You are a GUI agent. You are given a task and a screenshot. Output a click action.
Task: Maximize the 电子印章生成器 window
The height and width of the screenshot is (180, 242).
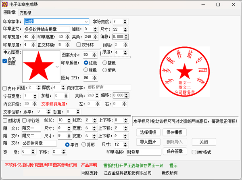218,4
